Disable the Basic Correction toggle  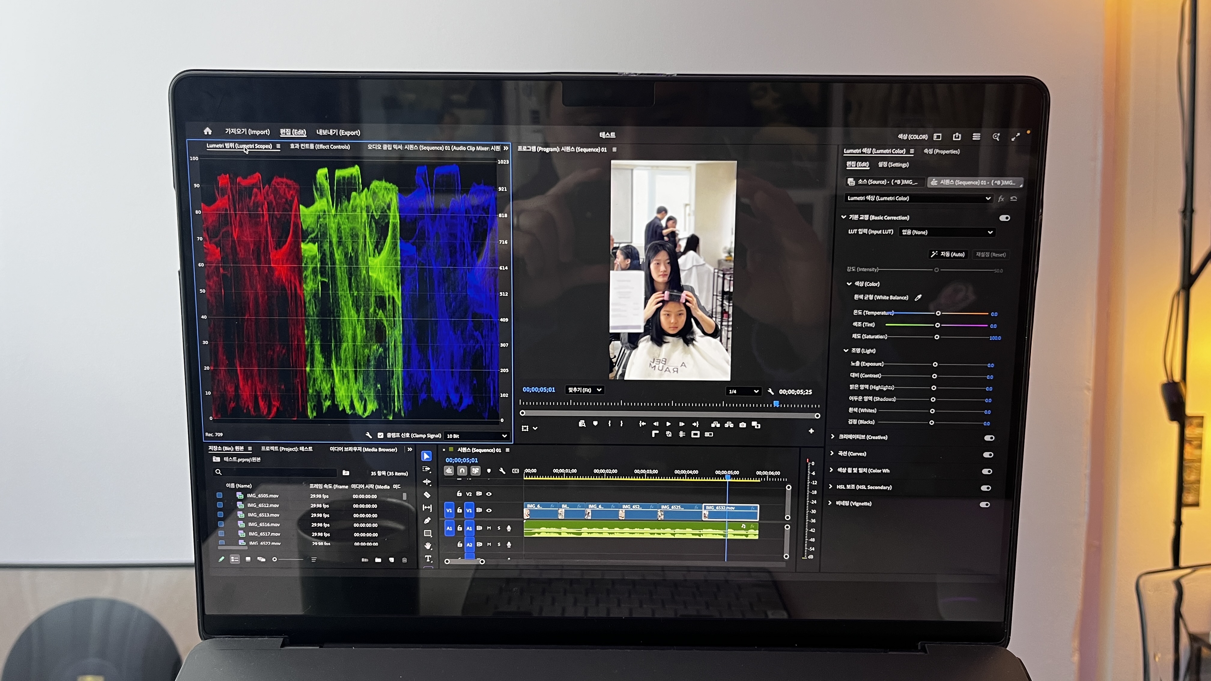click(x=1005, y=218)
